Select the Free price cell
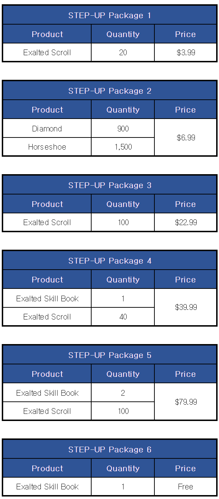This screenshot has width=219, height=499. click(185, 487)
